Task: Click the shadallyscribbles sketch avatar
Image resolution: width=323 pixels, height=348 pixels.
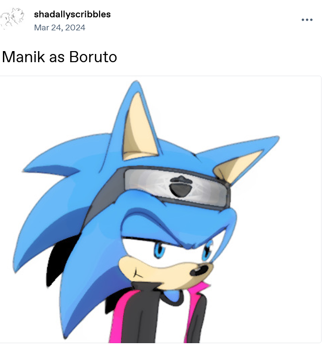Action: point(12,18)
